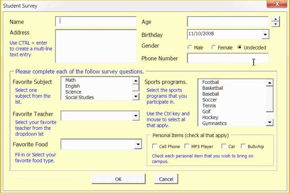Click the OK button
Image resolution: width=290 pixels, height=193 pixels.
coord(118,179)
